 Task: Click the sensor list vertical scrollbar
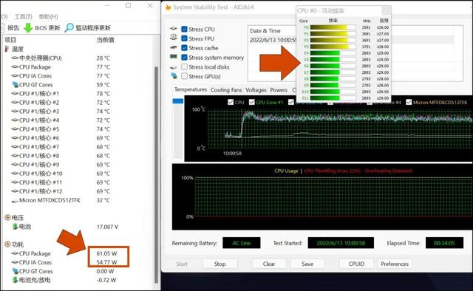click(156, 175)
